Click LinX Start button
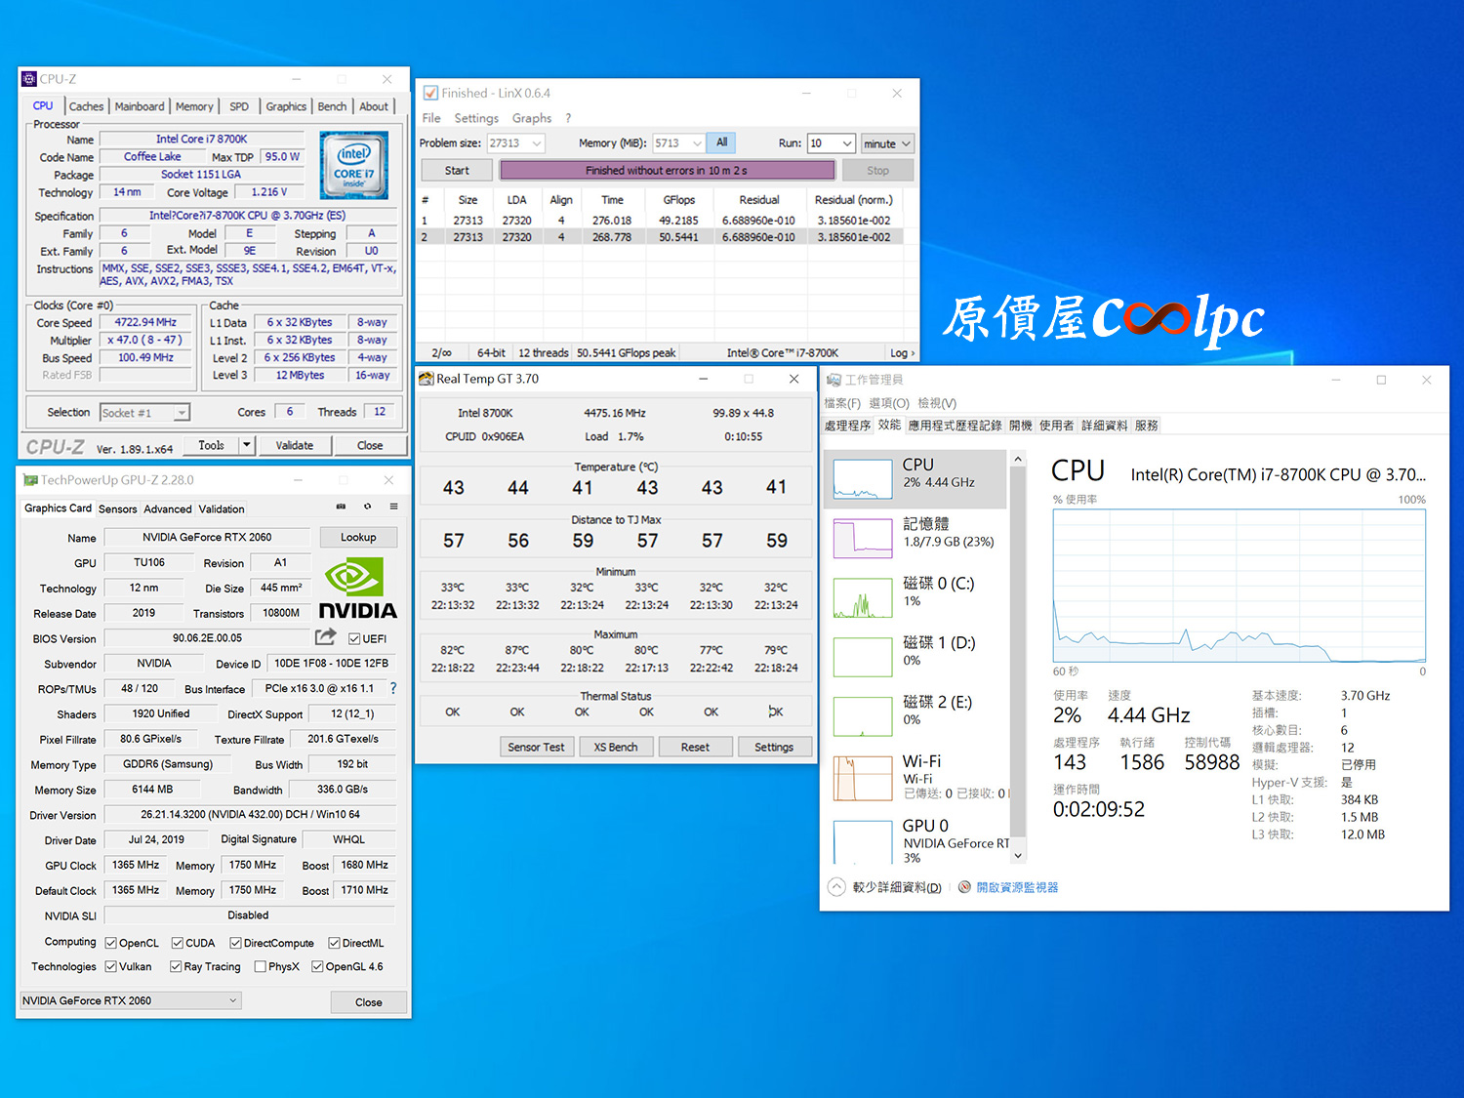The width and height of the screenshot is (1464, 1098). coord(457,170)
